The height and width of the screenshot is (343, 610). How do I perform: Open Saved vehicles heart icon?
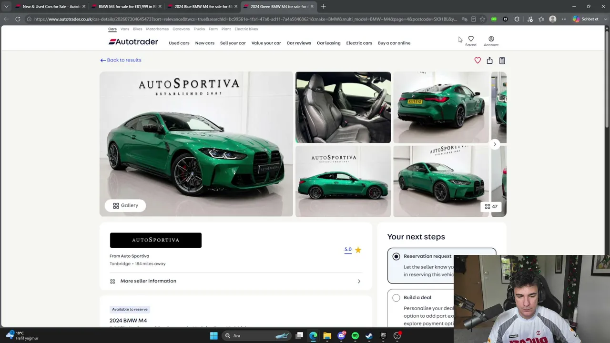(471, 39)
